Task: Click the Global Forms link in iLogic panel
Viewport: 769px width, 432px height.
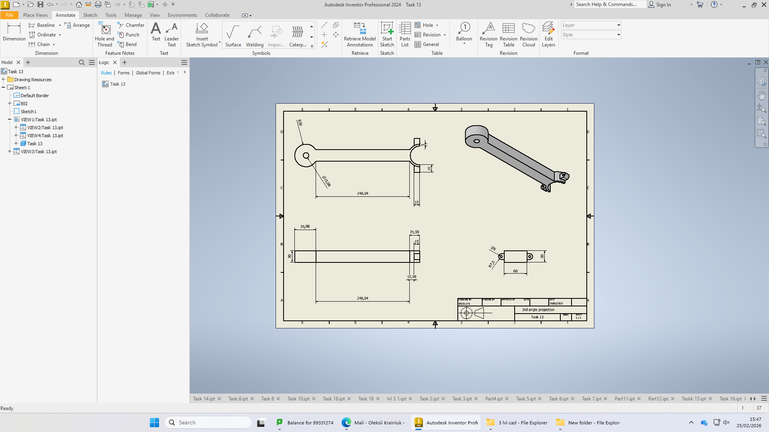Action: click(148, 73)
